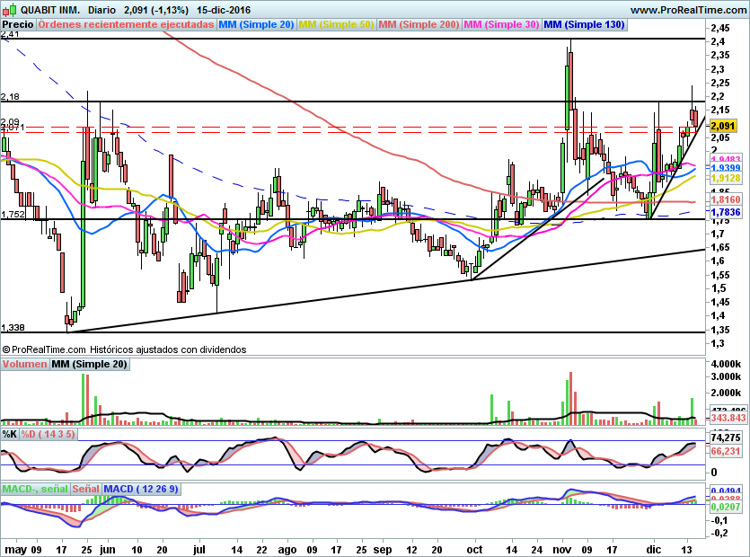Viewport: 750px width, 557px height.
Task: Click the green 0,0207 MACD value
Action: [726, 507]
